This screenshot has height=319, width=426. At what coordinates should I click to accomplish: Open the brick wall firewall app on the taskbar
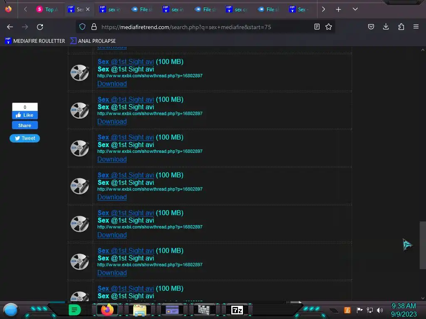(204, 310)
